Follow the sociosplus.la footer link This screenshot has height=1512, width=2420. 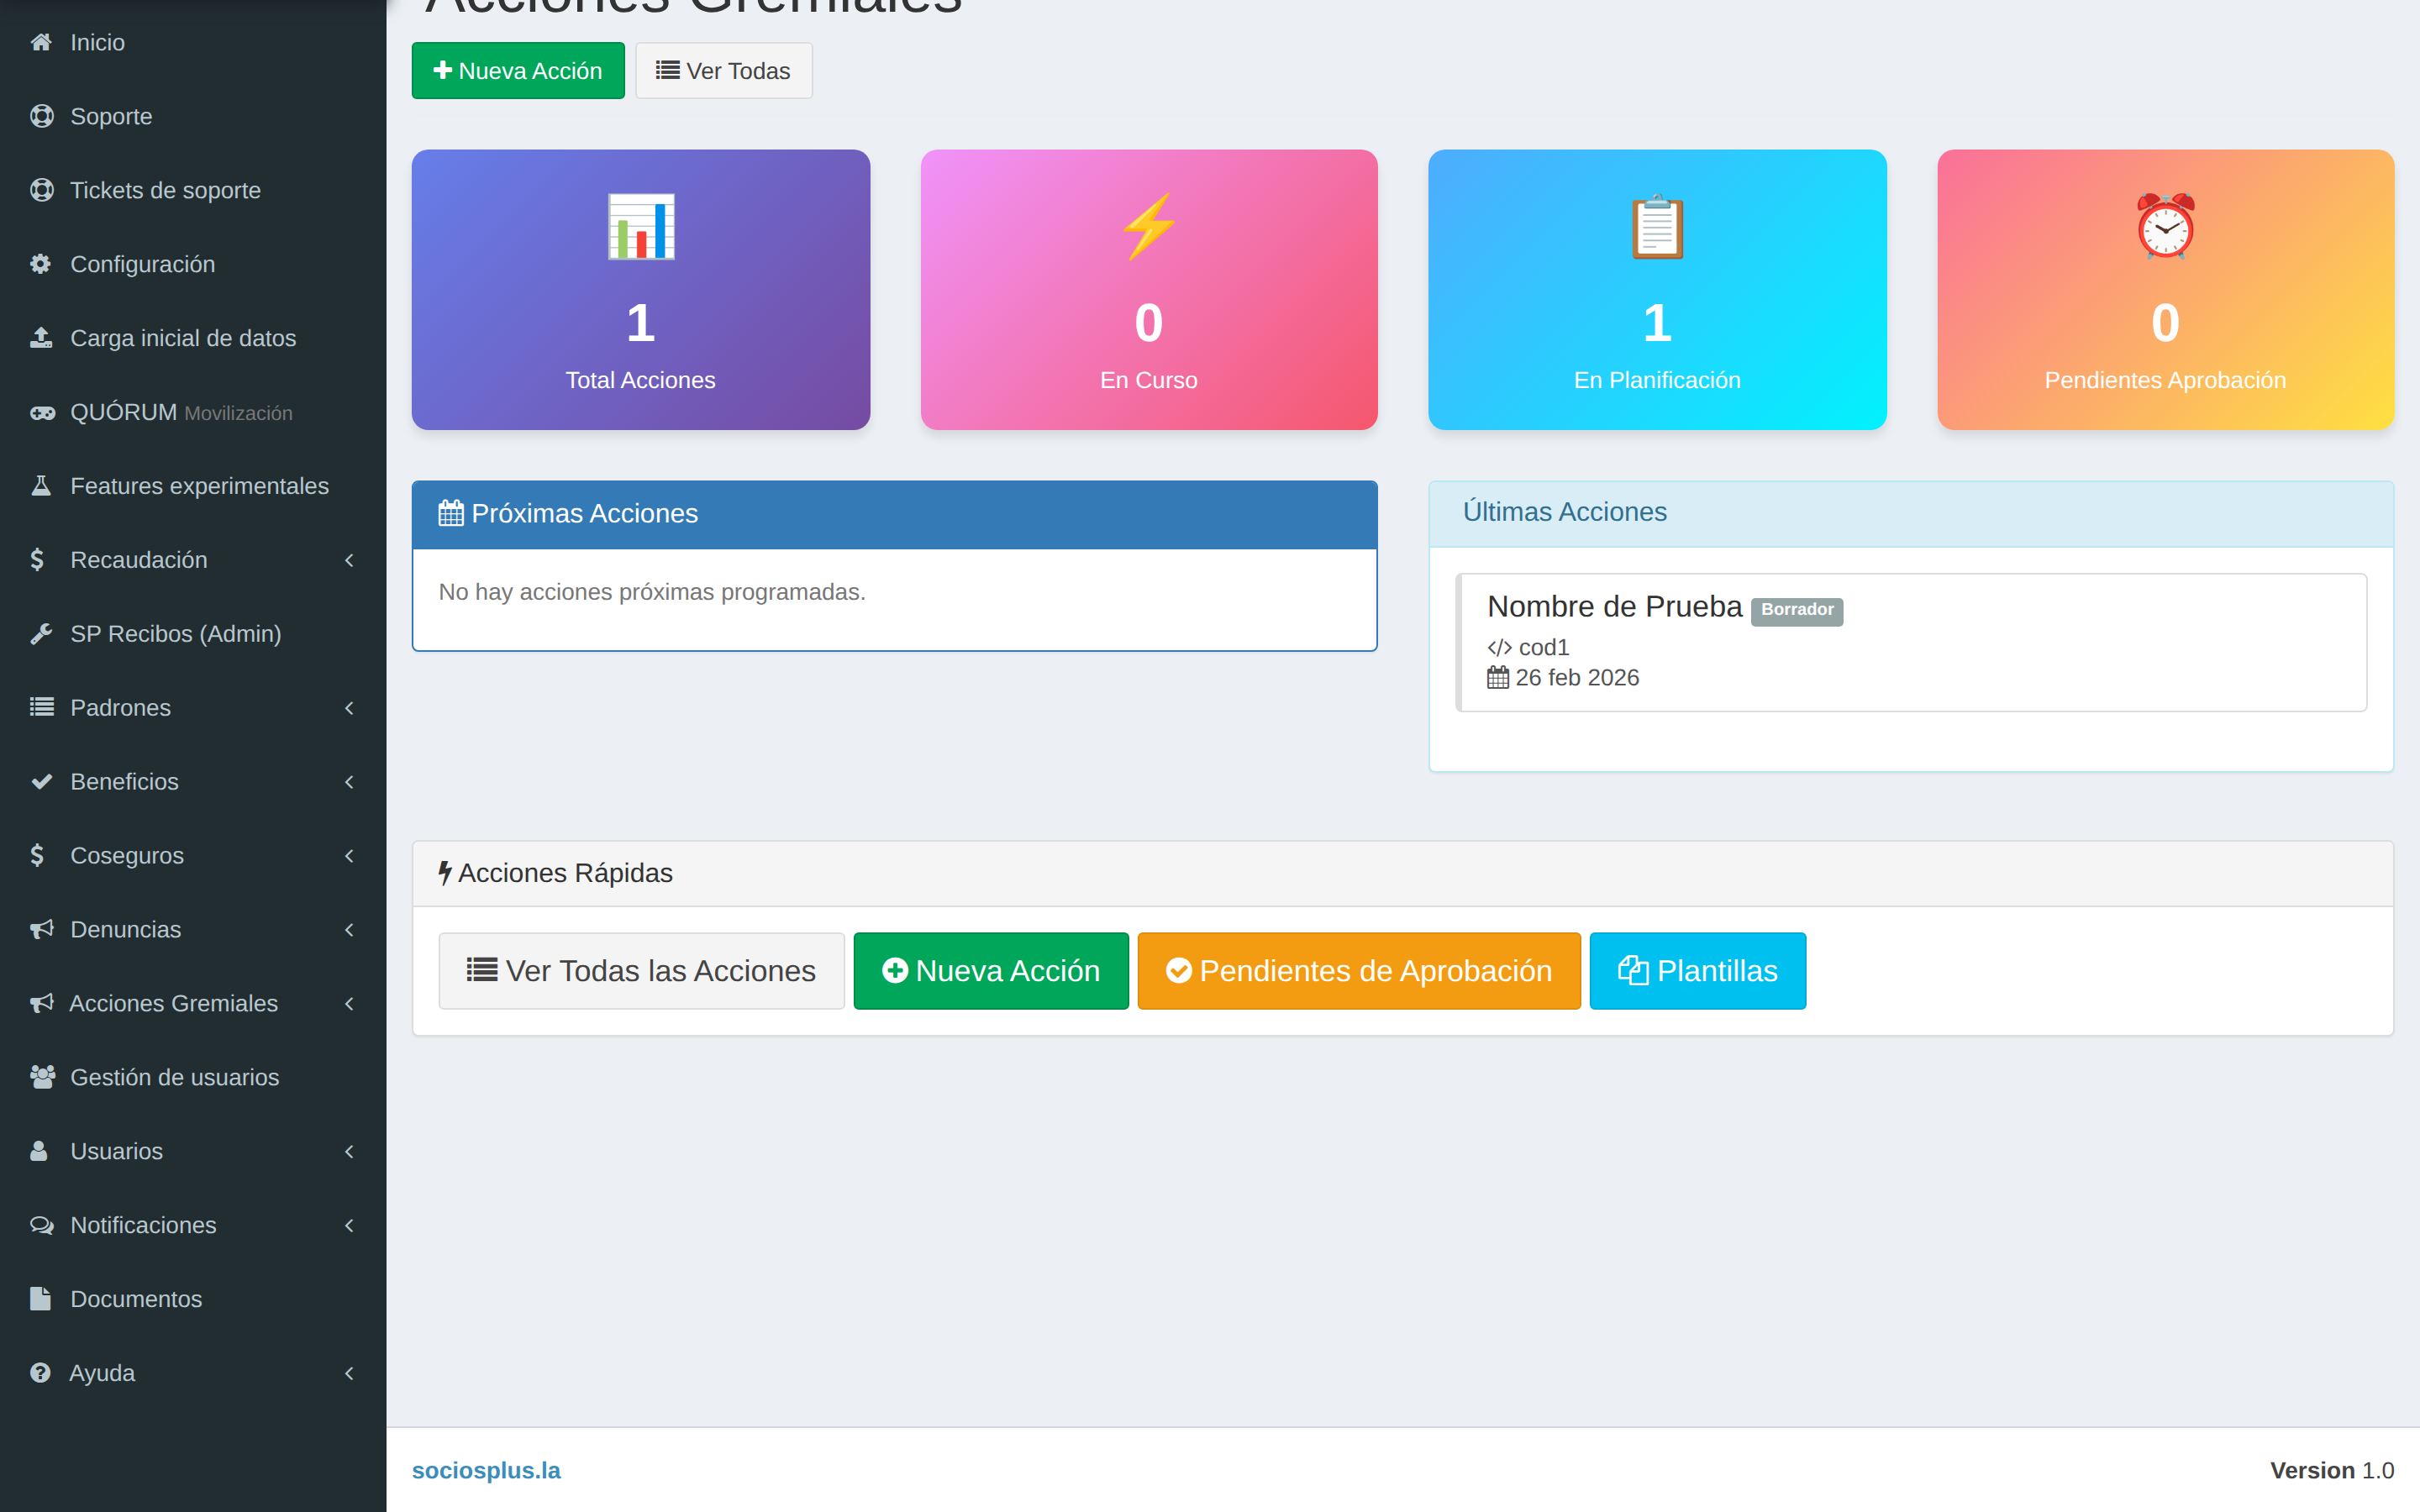[x=486, y=1470]
